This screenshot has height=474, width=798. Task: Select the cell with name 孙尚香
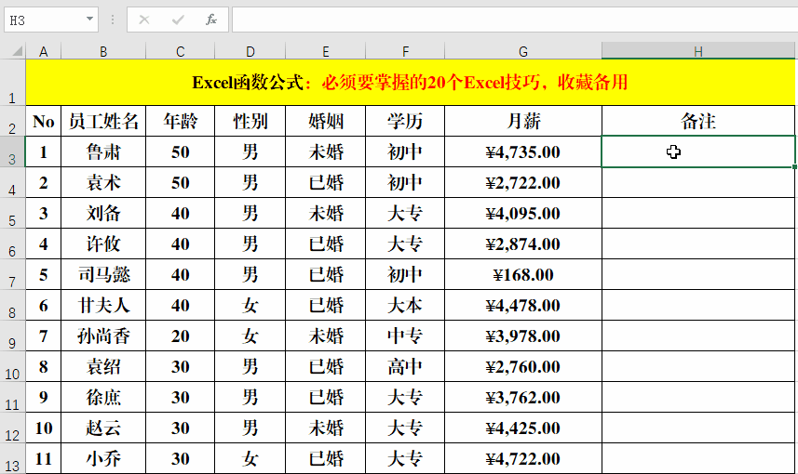(103, 336)
